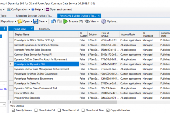This screenshot has height=113, width=170.
Task: Enable the Show Index Col checkbox
Action: (x=36, y=110)
